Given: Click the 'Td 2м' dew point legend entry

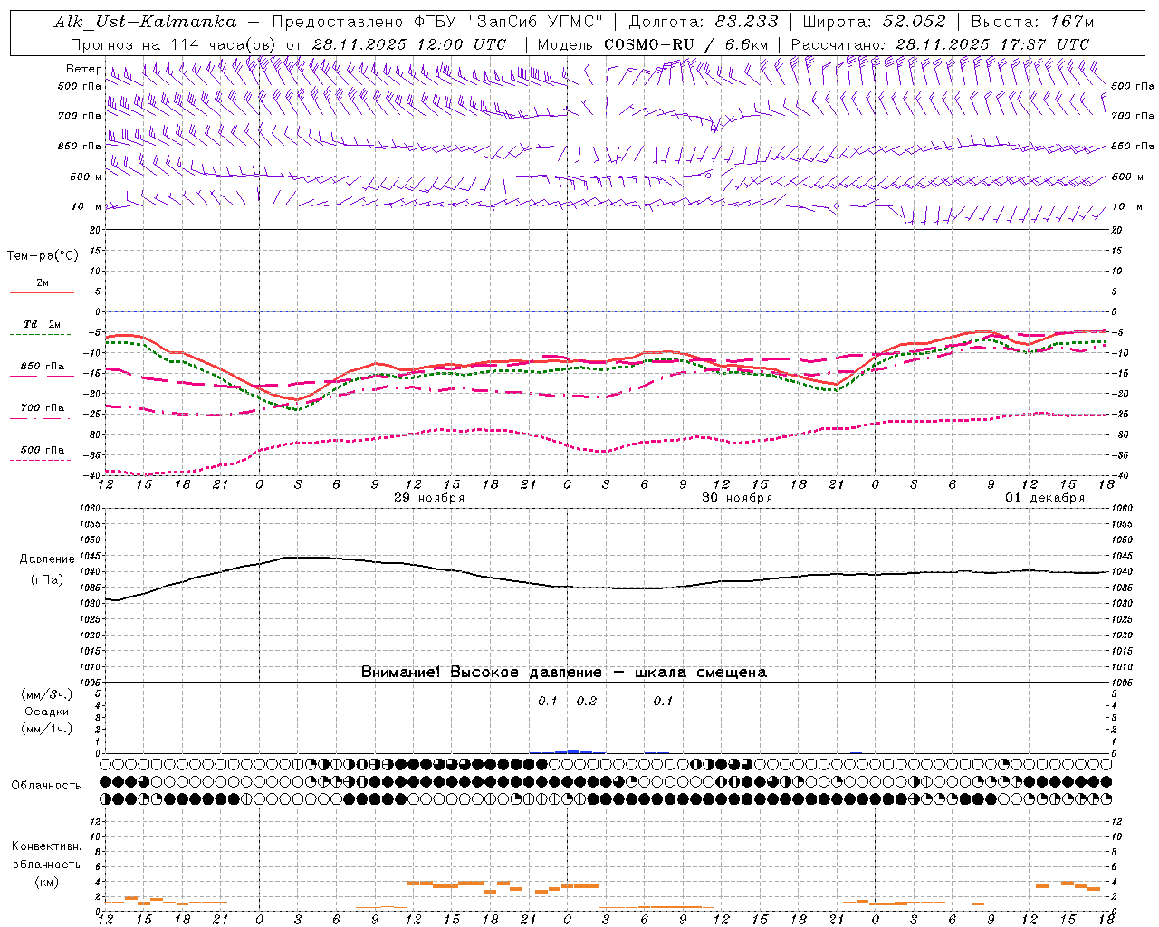Looking at the screenshot, I should (x=43, y=324).
